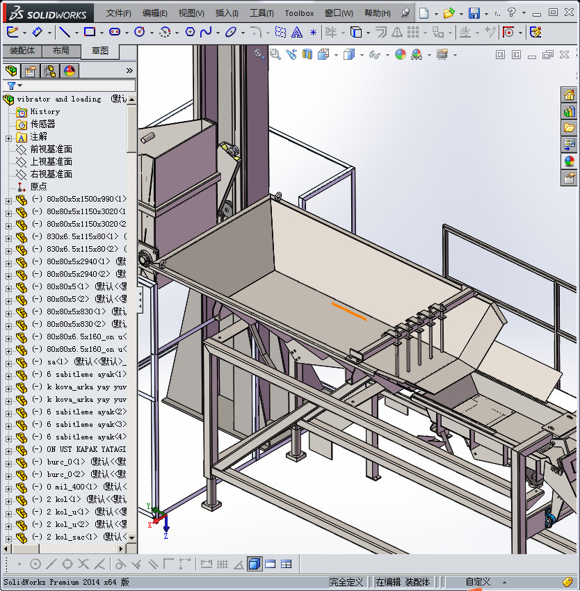Expand the 注解 annotations tree node
The height and width of the screenshot is (591, 580).
point(8,137)
